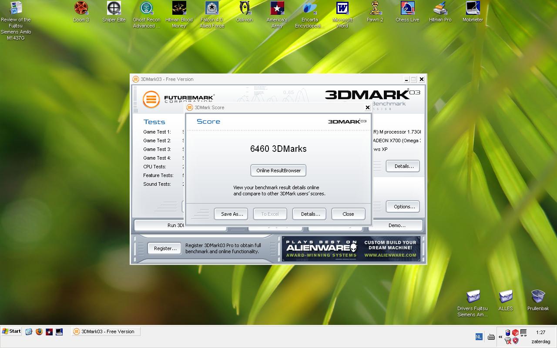
Task: Close the 3DMark Score dialog with Close button
Action: point(349,214)
